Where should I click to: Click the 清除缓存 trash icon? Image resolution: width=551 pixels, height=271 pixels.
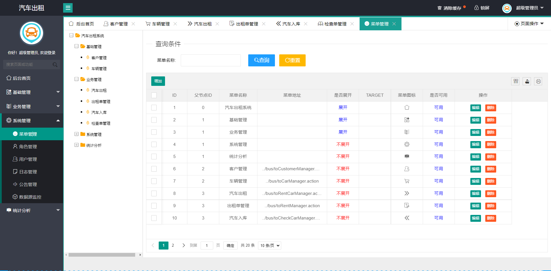[439, 8]
